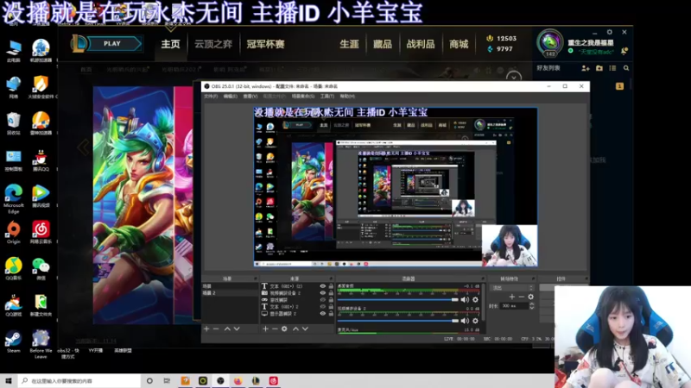Mute 桌面音频 in the mixer

pos(465,299)
